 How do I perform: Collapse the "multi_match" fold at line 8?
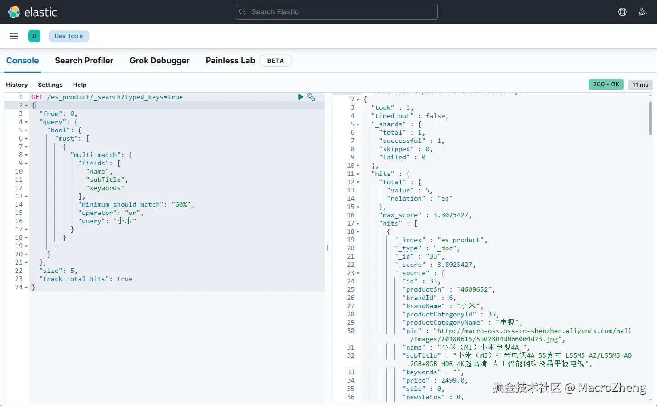pyautogui.click(x=26, y=155)
